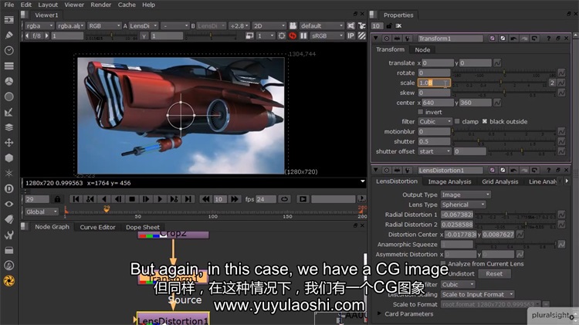The height and width of the screenshot is (325, 579).
Task: Open the filter Cubic dropdown in Transform1
Action: click(435, 121)
